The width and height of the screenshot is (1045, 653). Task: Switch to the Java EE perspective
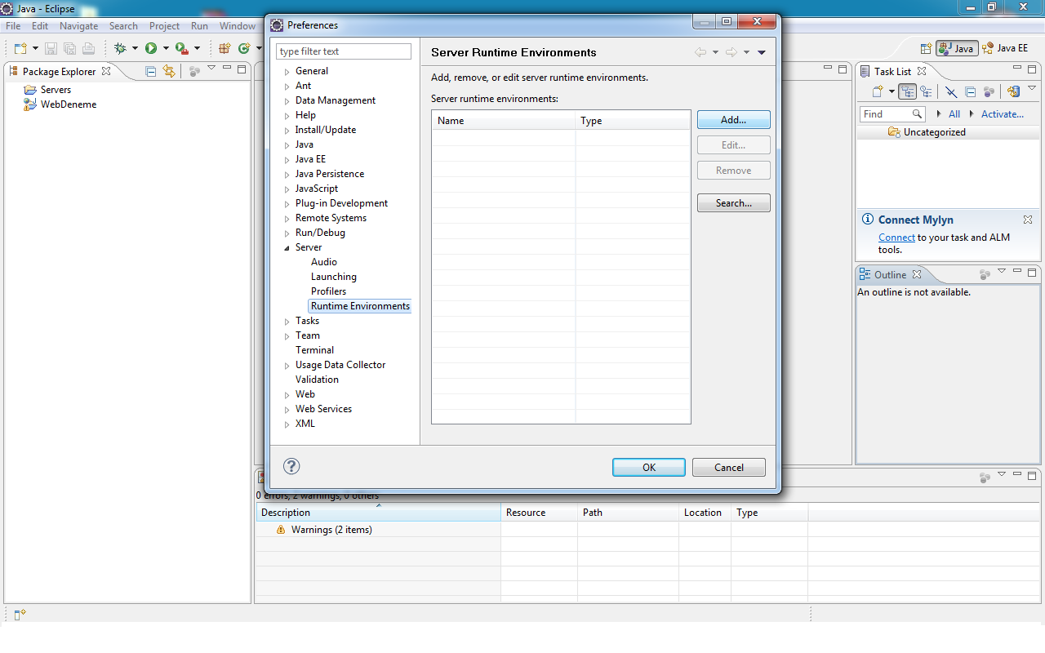(1005, 48)
